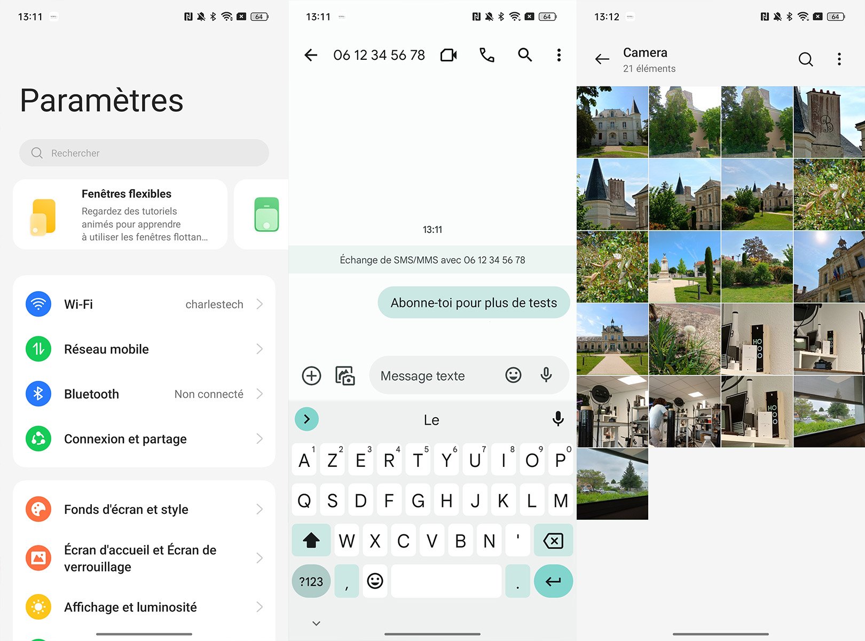Open the first château photo thumbnail
The height and width of the screenshot is (641, 865).
pyautogui.click(x=612, y=122)
